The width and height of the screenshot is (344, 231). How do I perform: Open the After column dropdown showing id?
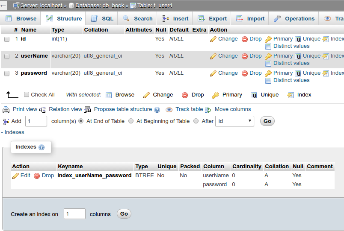coord(234,121)
